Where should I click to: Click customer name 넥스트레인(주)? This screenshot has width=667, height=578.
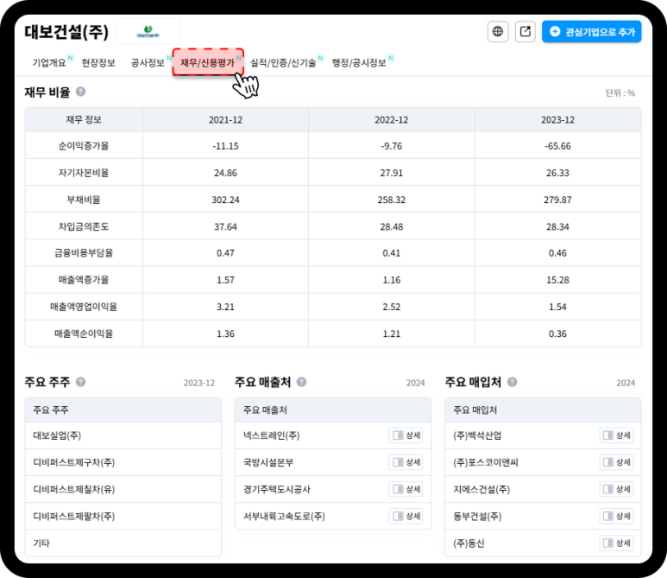(x=272, y=435)
